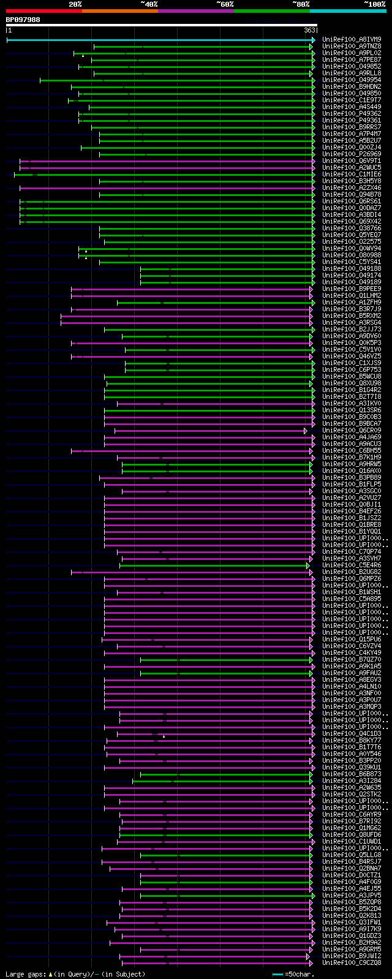
Task: Select UniRef100_A3BDI4 label
Action: click(352, 215)
